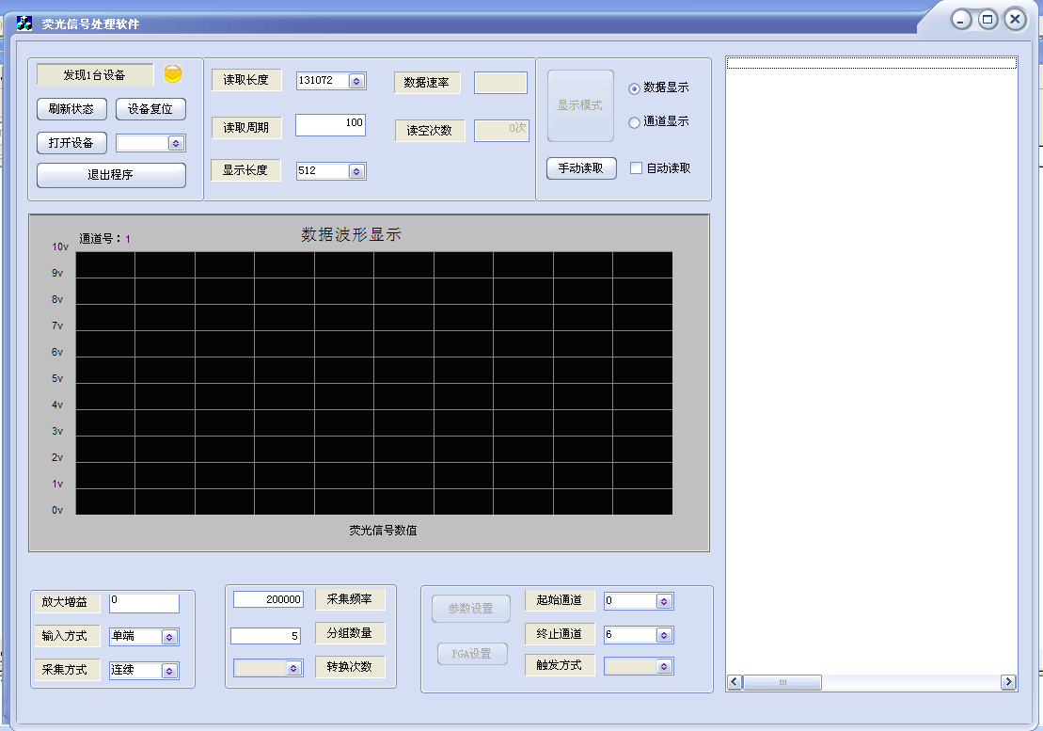Open the 采集方式 dropdown
Viewport: 1043px width, 731px height.
tap(169, 671)
